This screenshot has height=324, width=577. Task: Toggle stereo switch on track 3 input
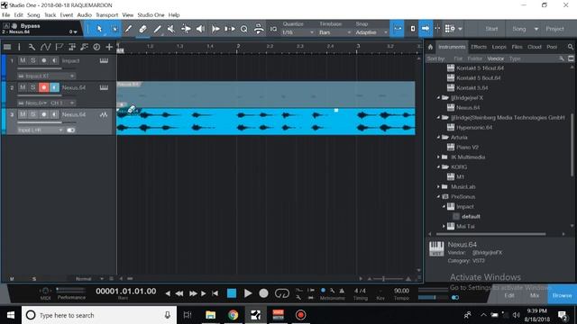click(70, 130)
